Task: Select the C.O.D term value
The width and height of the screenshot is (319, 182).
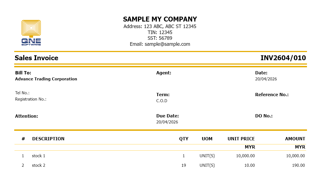Action: [x=162, y=101]
